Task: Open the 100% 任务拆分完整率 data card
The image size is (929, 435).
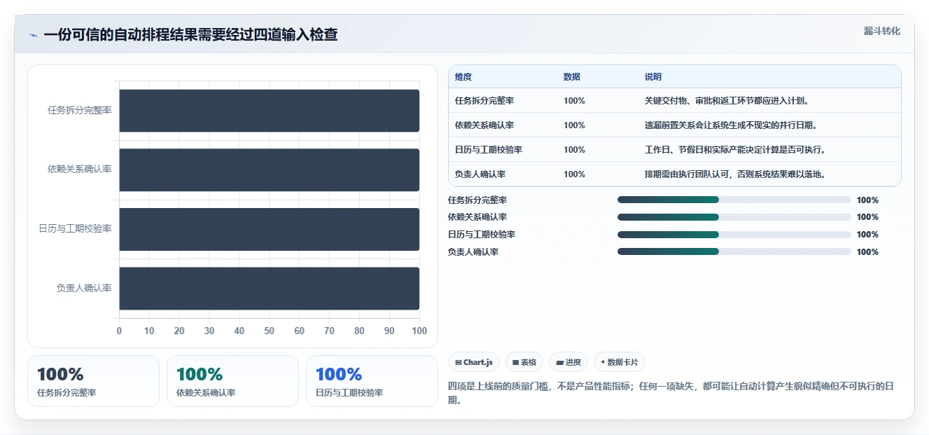Action: 94,381
